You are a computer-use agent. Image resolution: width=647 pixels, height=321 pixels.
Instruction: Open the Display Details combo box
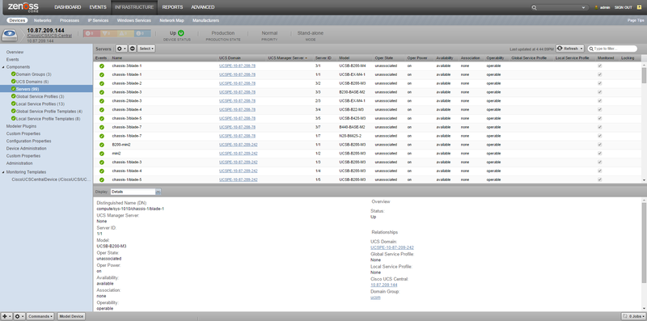(136, 192)
